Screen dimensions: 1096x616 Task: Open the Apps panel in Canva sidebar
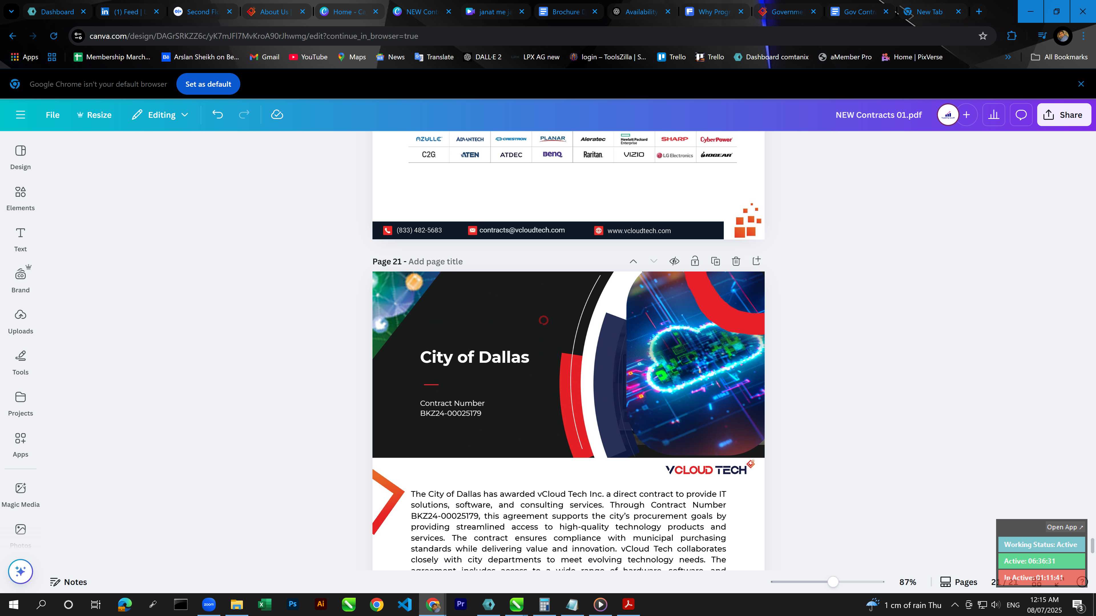[21, 445]
